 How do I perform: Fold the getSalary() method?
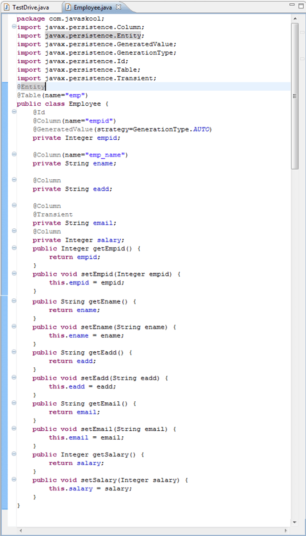click(14, 454)
